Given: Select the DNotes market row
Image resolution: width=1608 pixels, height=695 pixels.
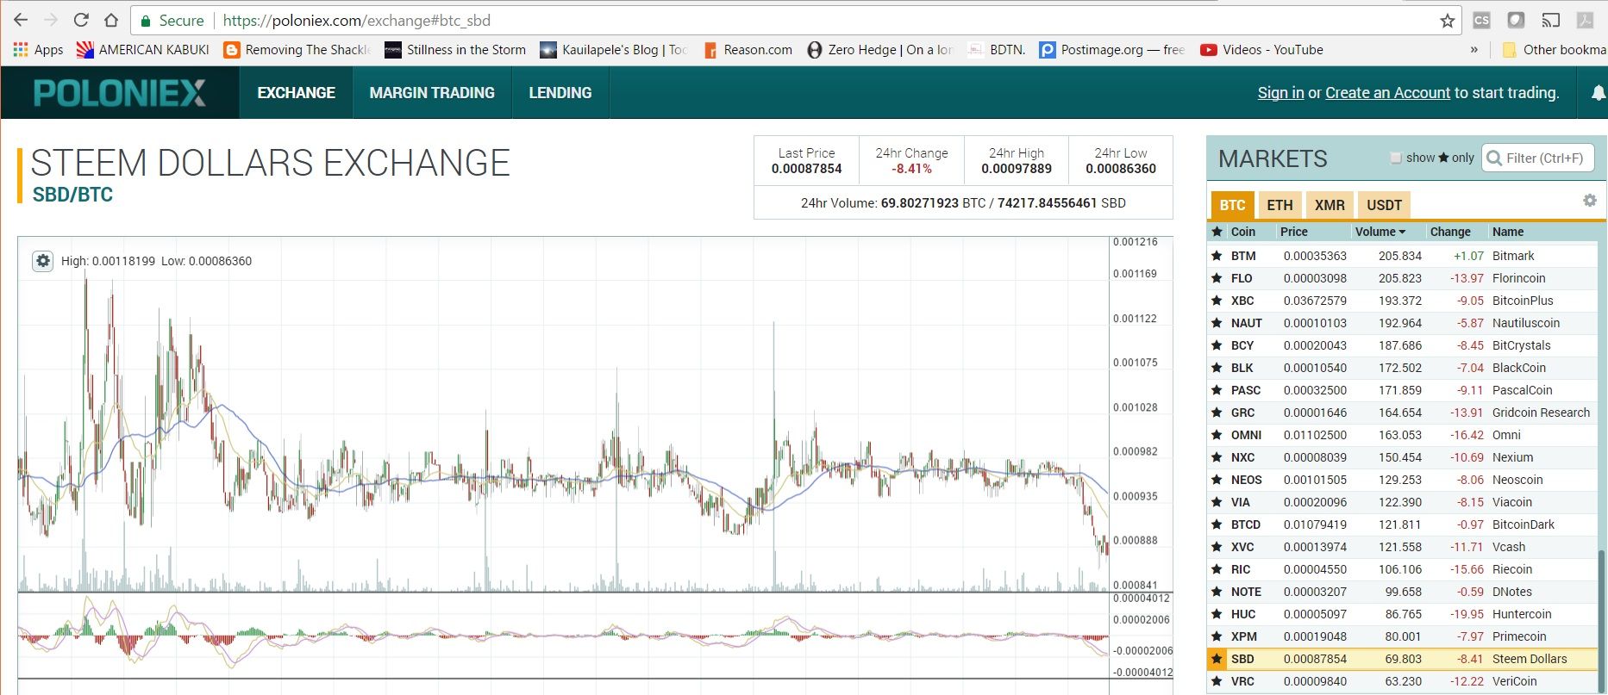Looking at the screenshot, I should 1402,592.
